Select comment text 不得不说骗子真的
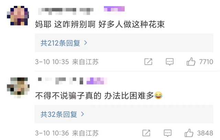220x140 pixels. (x=68, y=96)
